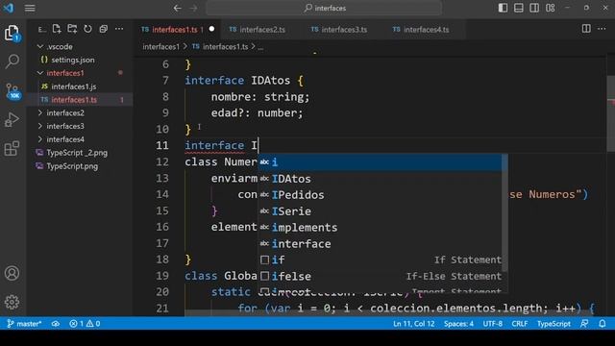
Task: Change file encoding UTF-8
Action: (493, 324)
